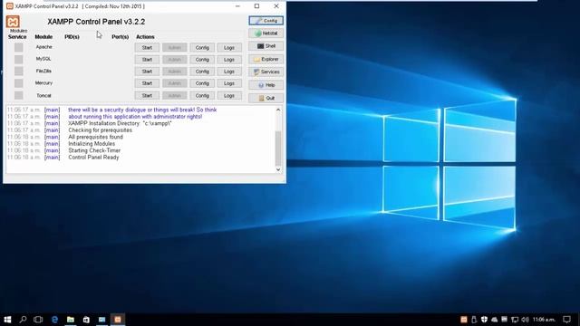The height and width of the screenshot is (326, 580).
Task: Open the Windows Start menu
Action: coord(7,320)
